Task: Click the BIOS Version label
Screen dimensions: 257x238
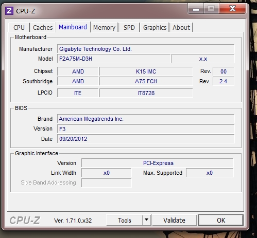Action: coord(43,129)
